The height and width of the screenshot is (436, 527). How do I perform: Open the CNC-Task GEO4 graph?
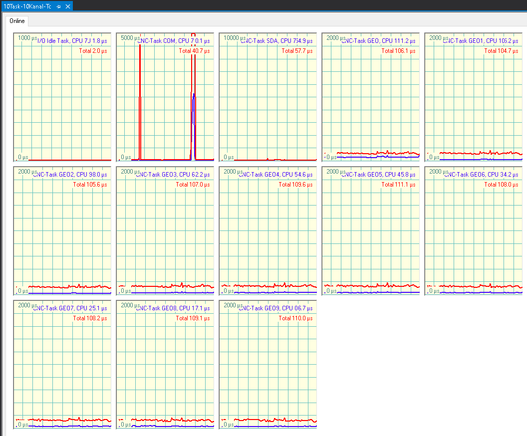pyautogui.click(x=268, y=231)
